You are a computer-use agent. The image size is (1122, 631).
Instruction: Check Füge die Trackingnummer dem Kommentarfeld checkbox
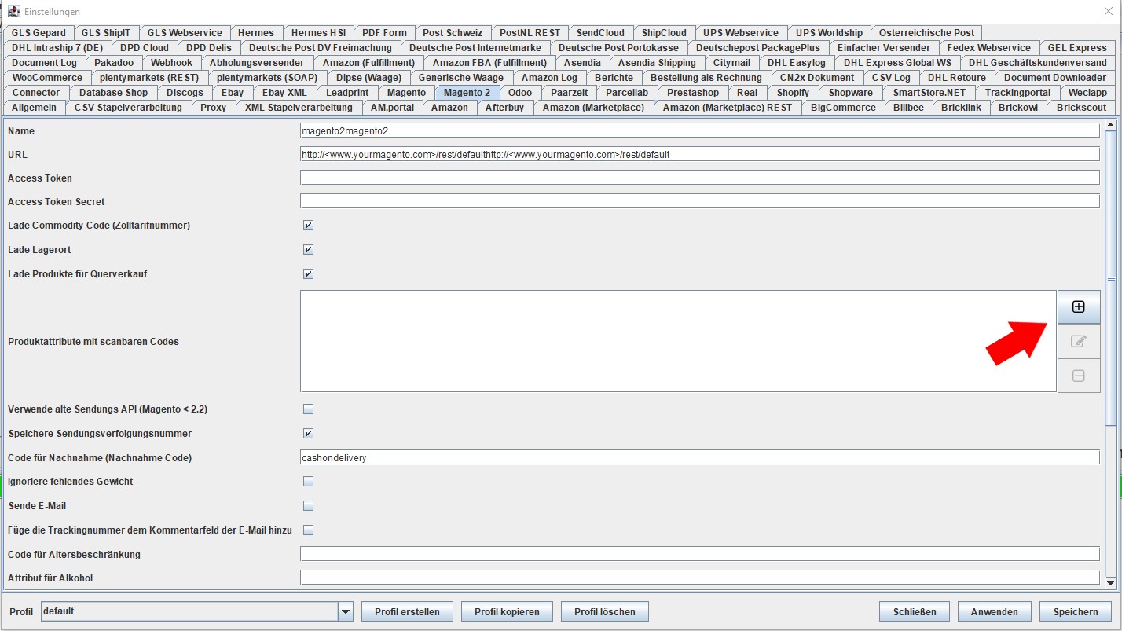(x=308, y=530)
